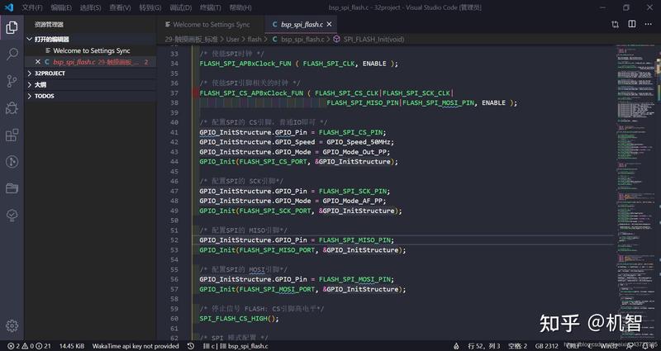Open the Explorer view in activity bar

tap(12, 27)
